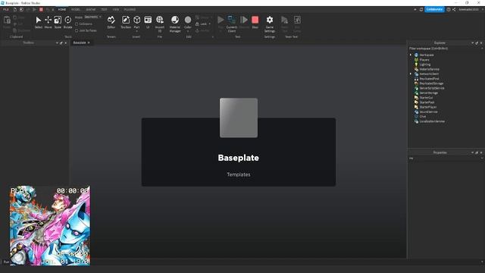The image size is (485, 273).
Task: Select StarterGui in Explorer
Action: [x=426, y=98]
